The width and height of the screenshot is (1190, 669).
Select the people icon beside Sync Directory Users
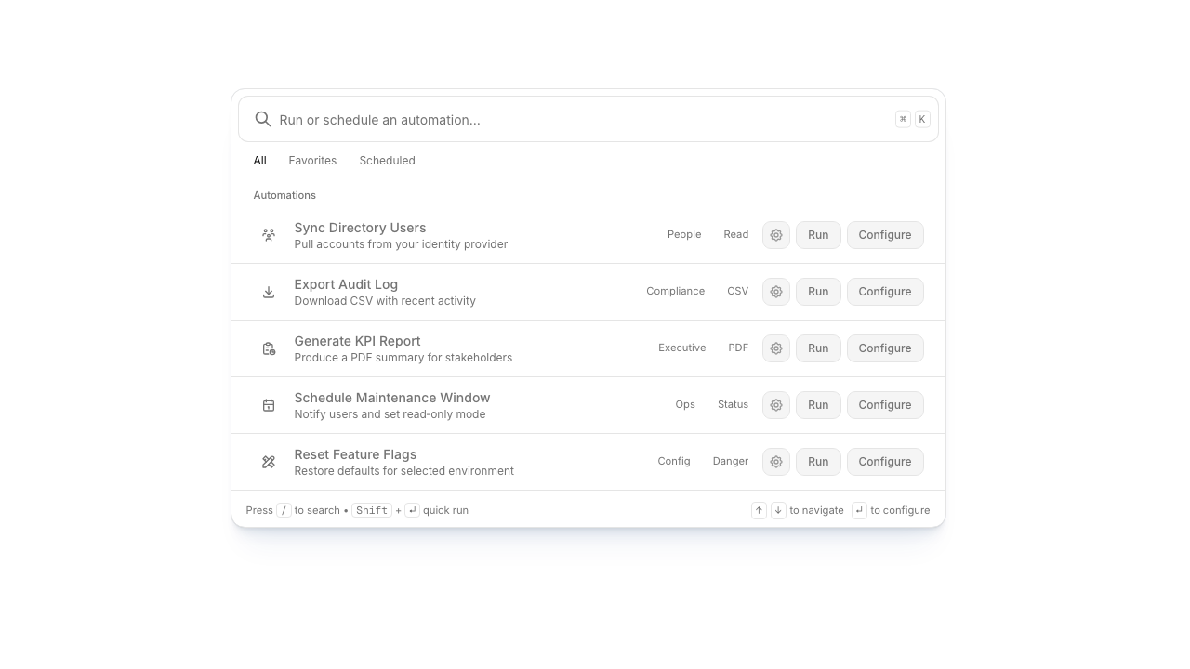coord(269,234)
